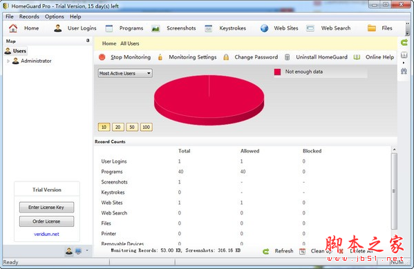Pin the Map panel

[88, 41]
